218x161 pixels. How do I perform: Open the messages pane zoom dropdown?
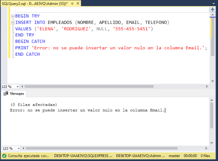pos(17,148)
